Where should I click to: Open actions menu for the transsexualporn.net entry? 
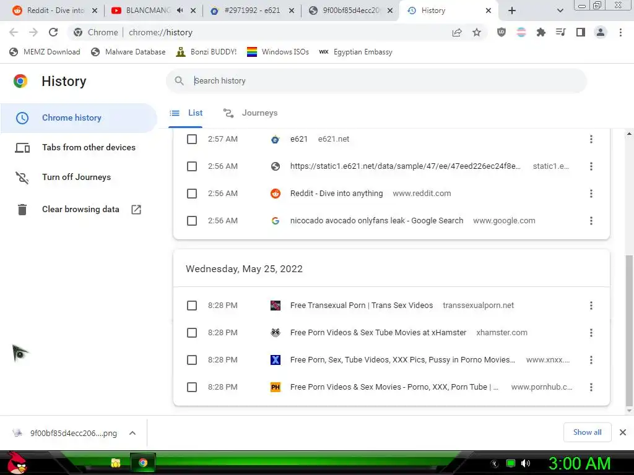591,306
